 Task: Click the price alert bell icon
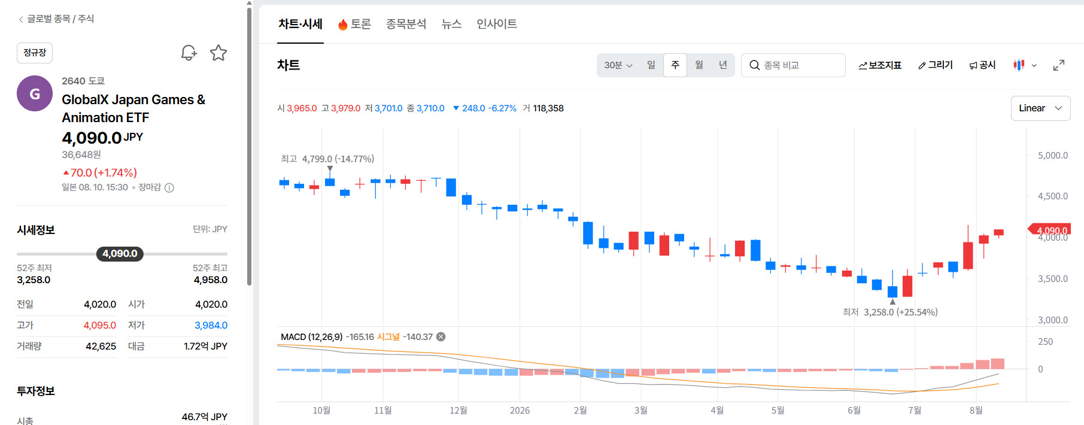click(189, 53)
